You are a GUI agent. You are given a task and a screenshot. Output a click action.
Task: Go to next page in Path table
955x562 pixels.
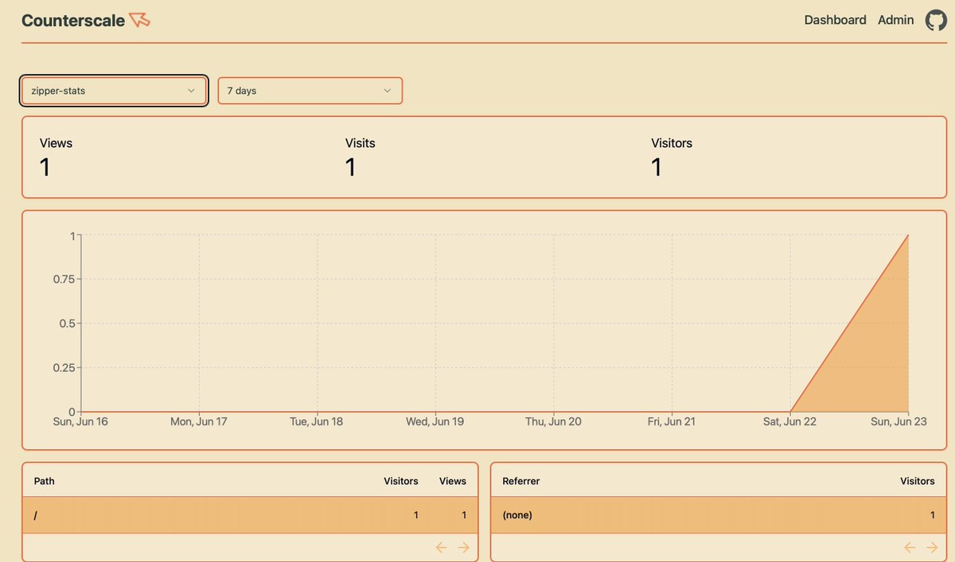[463, 547]
